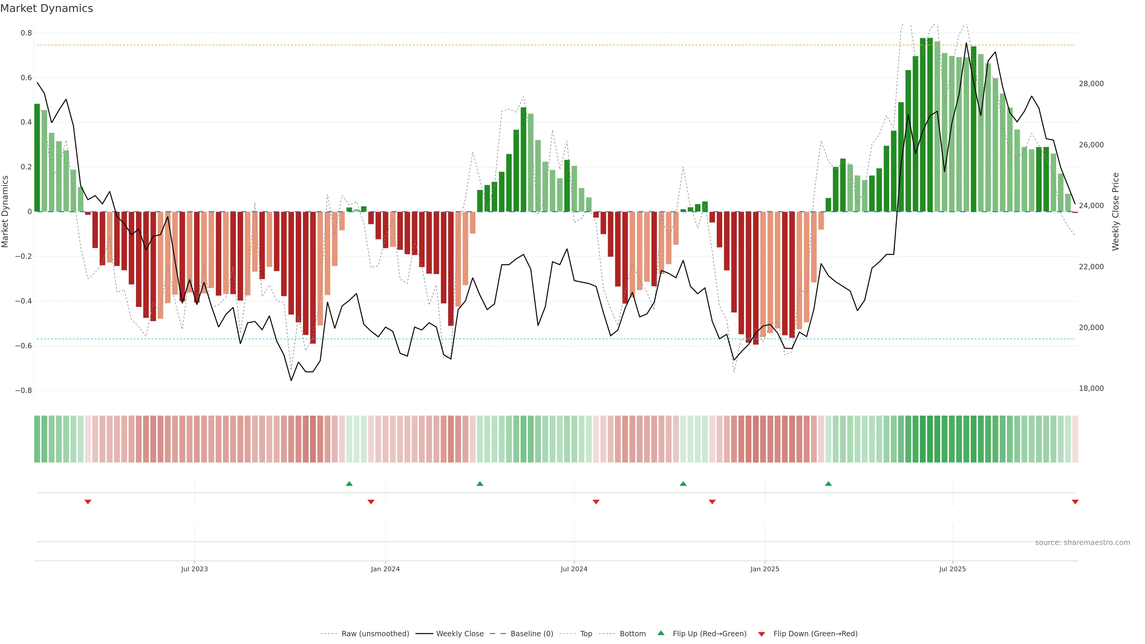Click the Jul 2025 x-axis label
Image resolution: width=1145 pixels, height=644 pixels.
[x=952, y=569]
